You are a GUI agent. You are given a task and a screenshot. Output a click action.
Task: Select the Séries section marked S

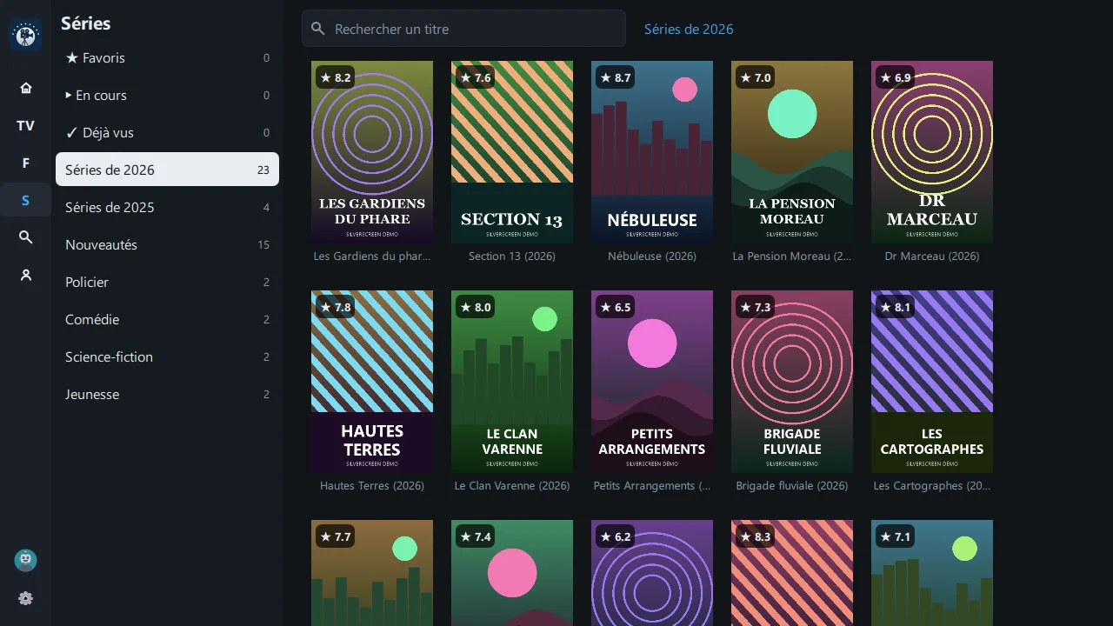pos(25,200)
